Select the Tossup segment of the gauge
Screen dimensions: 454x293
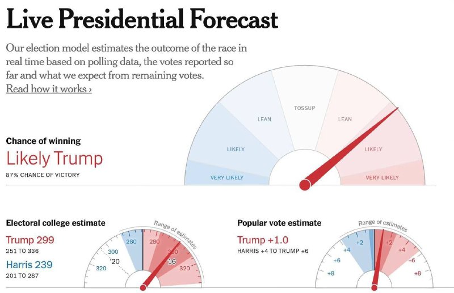[x=304, y=108]
